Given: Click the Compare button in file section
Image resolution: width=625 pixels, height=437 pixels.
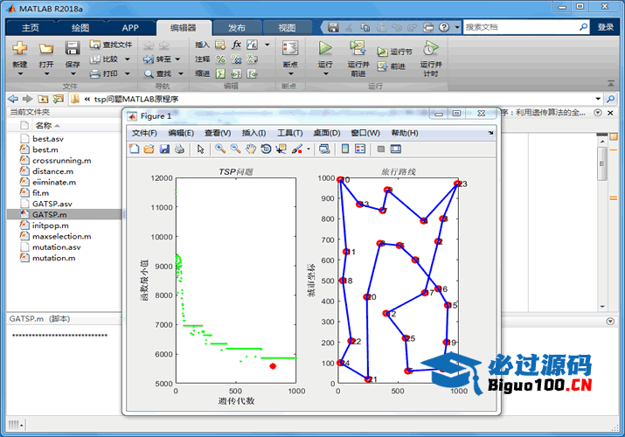Looking at the screenshot, I should click(x=104, y=59).
